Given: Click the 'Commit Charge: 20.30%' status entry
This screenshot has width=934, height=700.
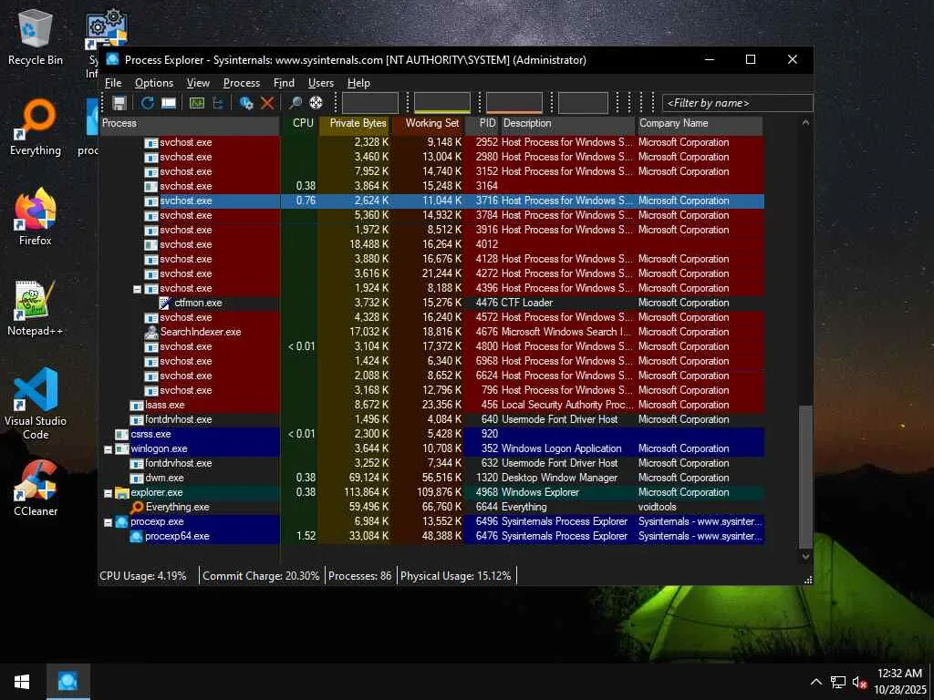Looking at the screenshot, I should [261, 576].
